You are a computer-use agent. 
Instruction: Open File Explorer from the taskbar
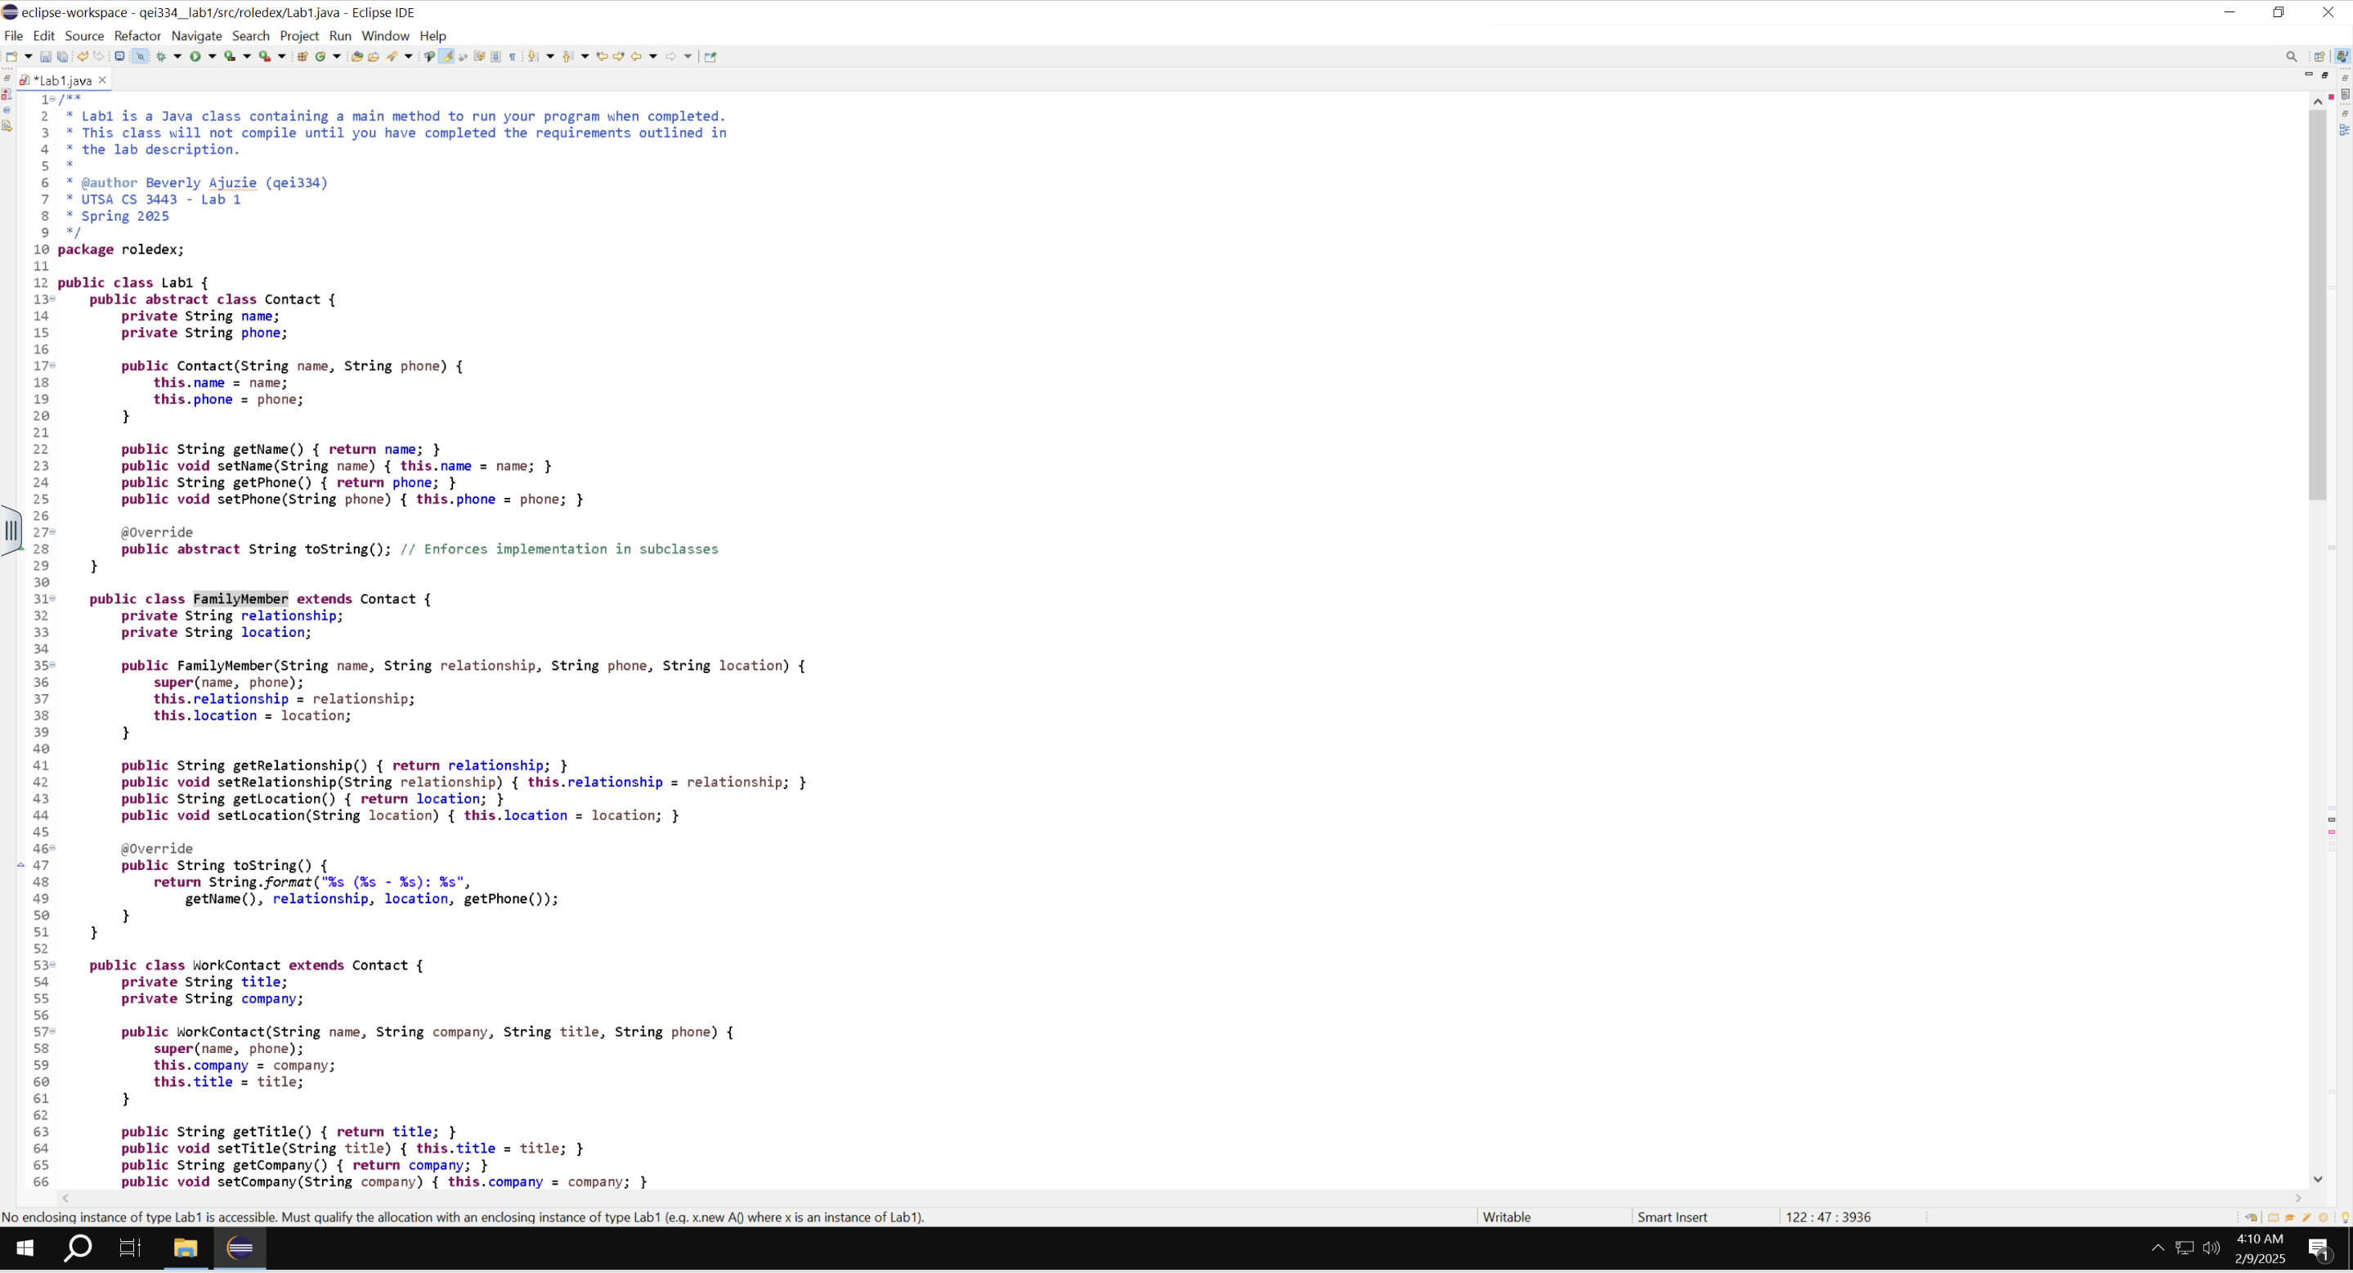[186, 1248]
